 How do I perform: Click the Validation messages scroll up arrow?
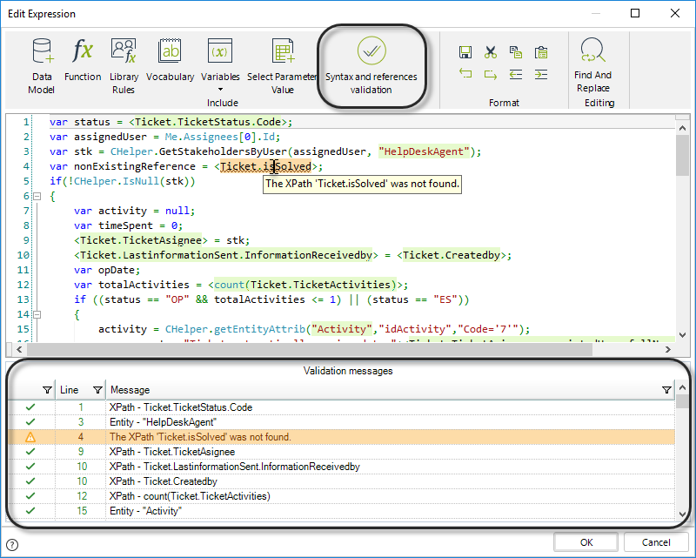682,387
